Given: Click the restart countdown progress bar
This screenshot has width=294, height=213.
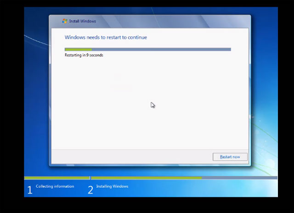Looking at the screenshot, I should tap(148, 50).
